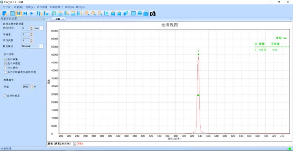Open the 探测器制冷 detector cooling menu
Image resolution: width=293 pixels, height=151 pixels.
coord(56,7)
